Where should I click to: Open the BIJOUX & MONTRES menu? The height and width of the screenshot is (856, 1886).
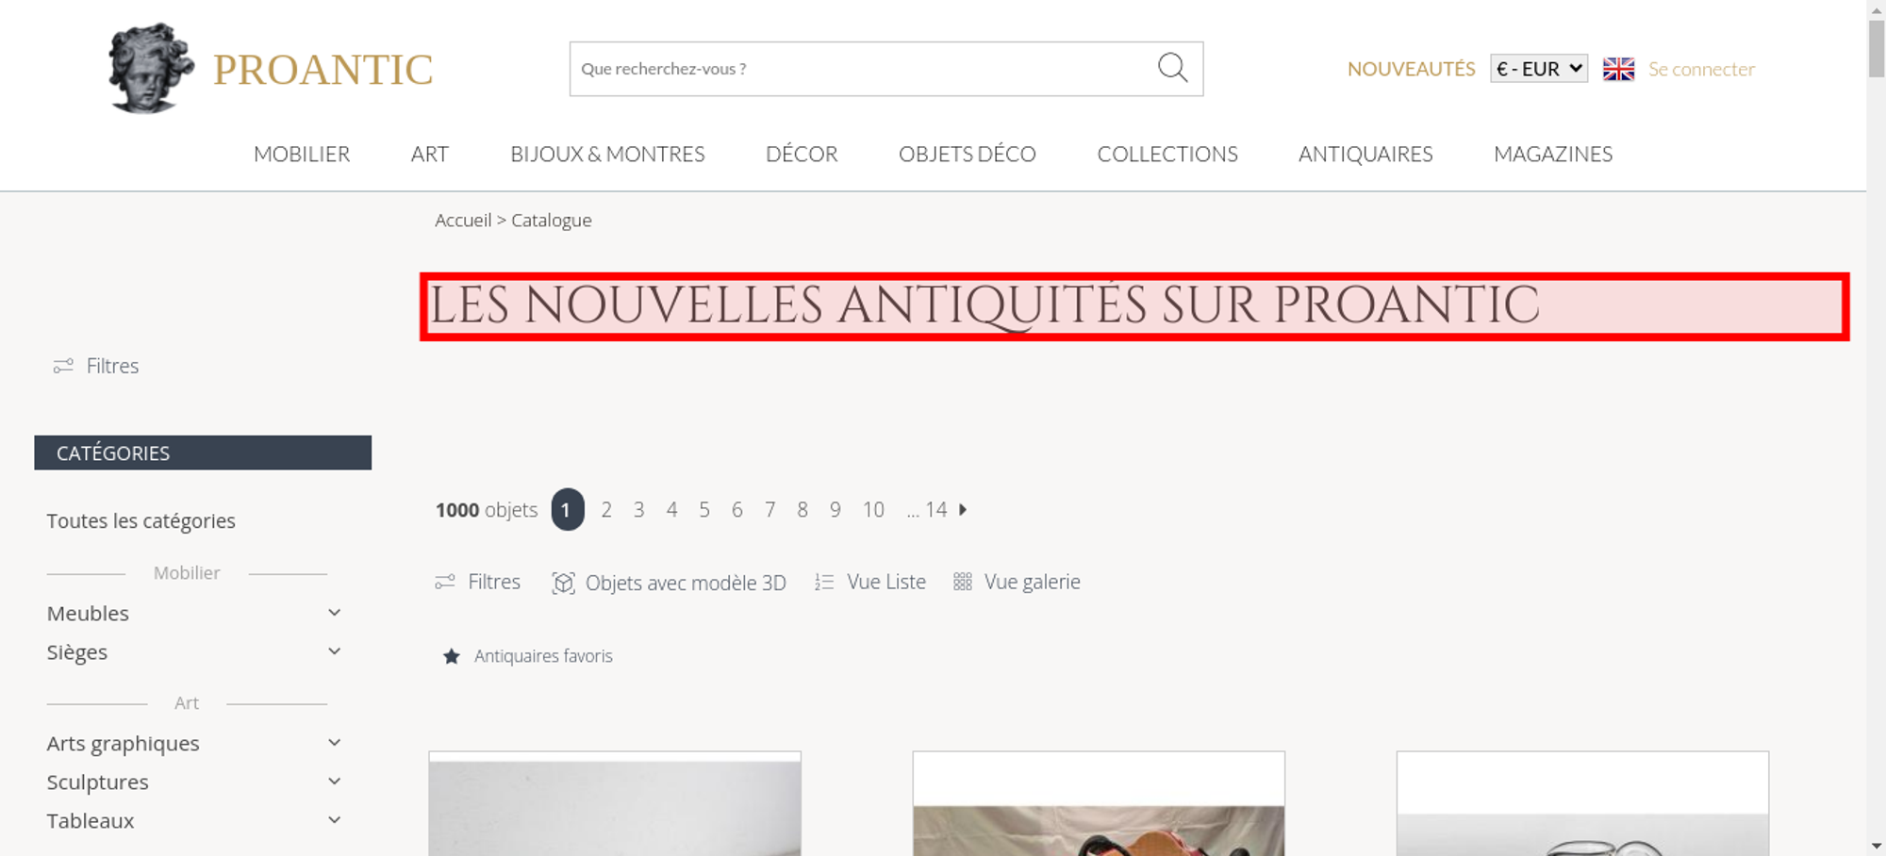click(607, 154)
